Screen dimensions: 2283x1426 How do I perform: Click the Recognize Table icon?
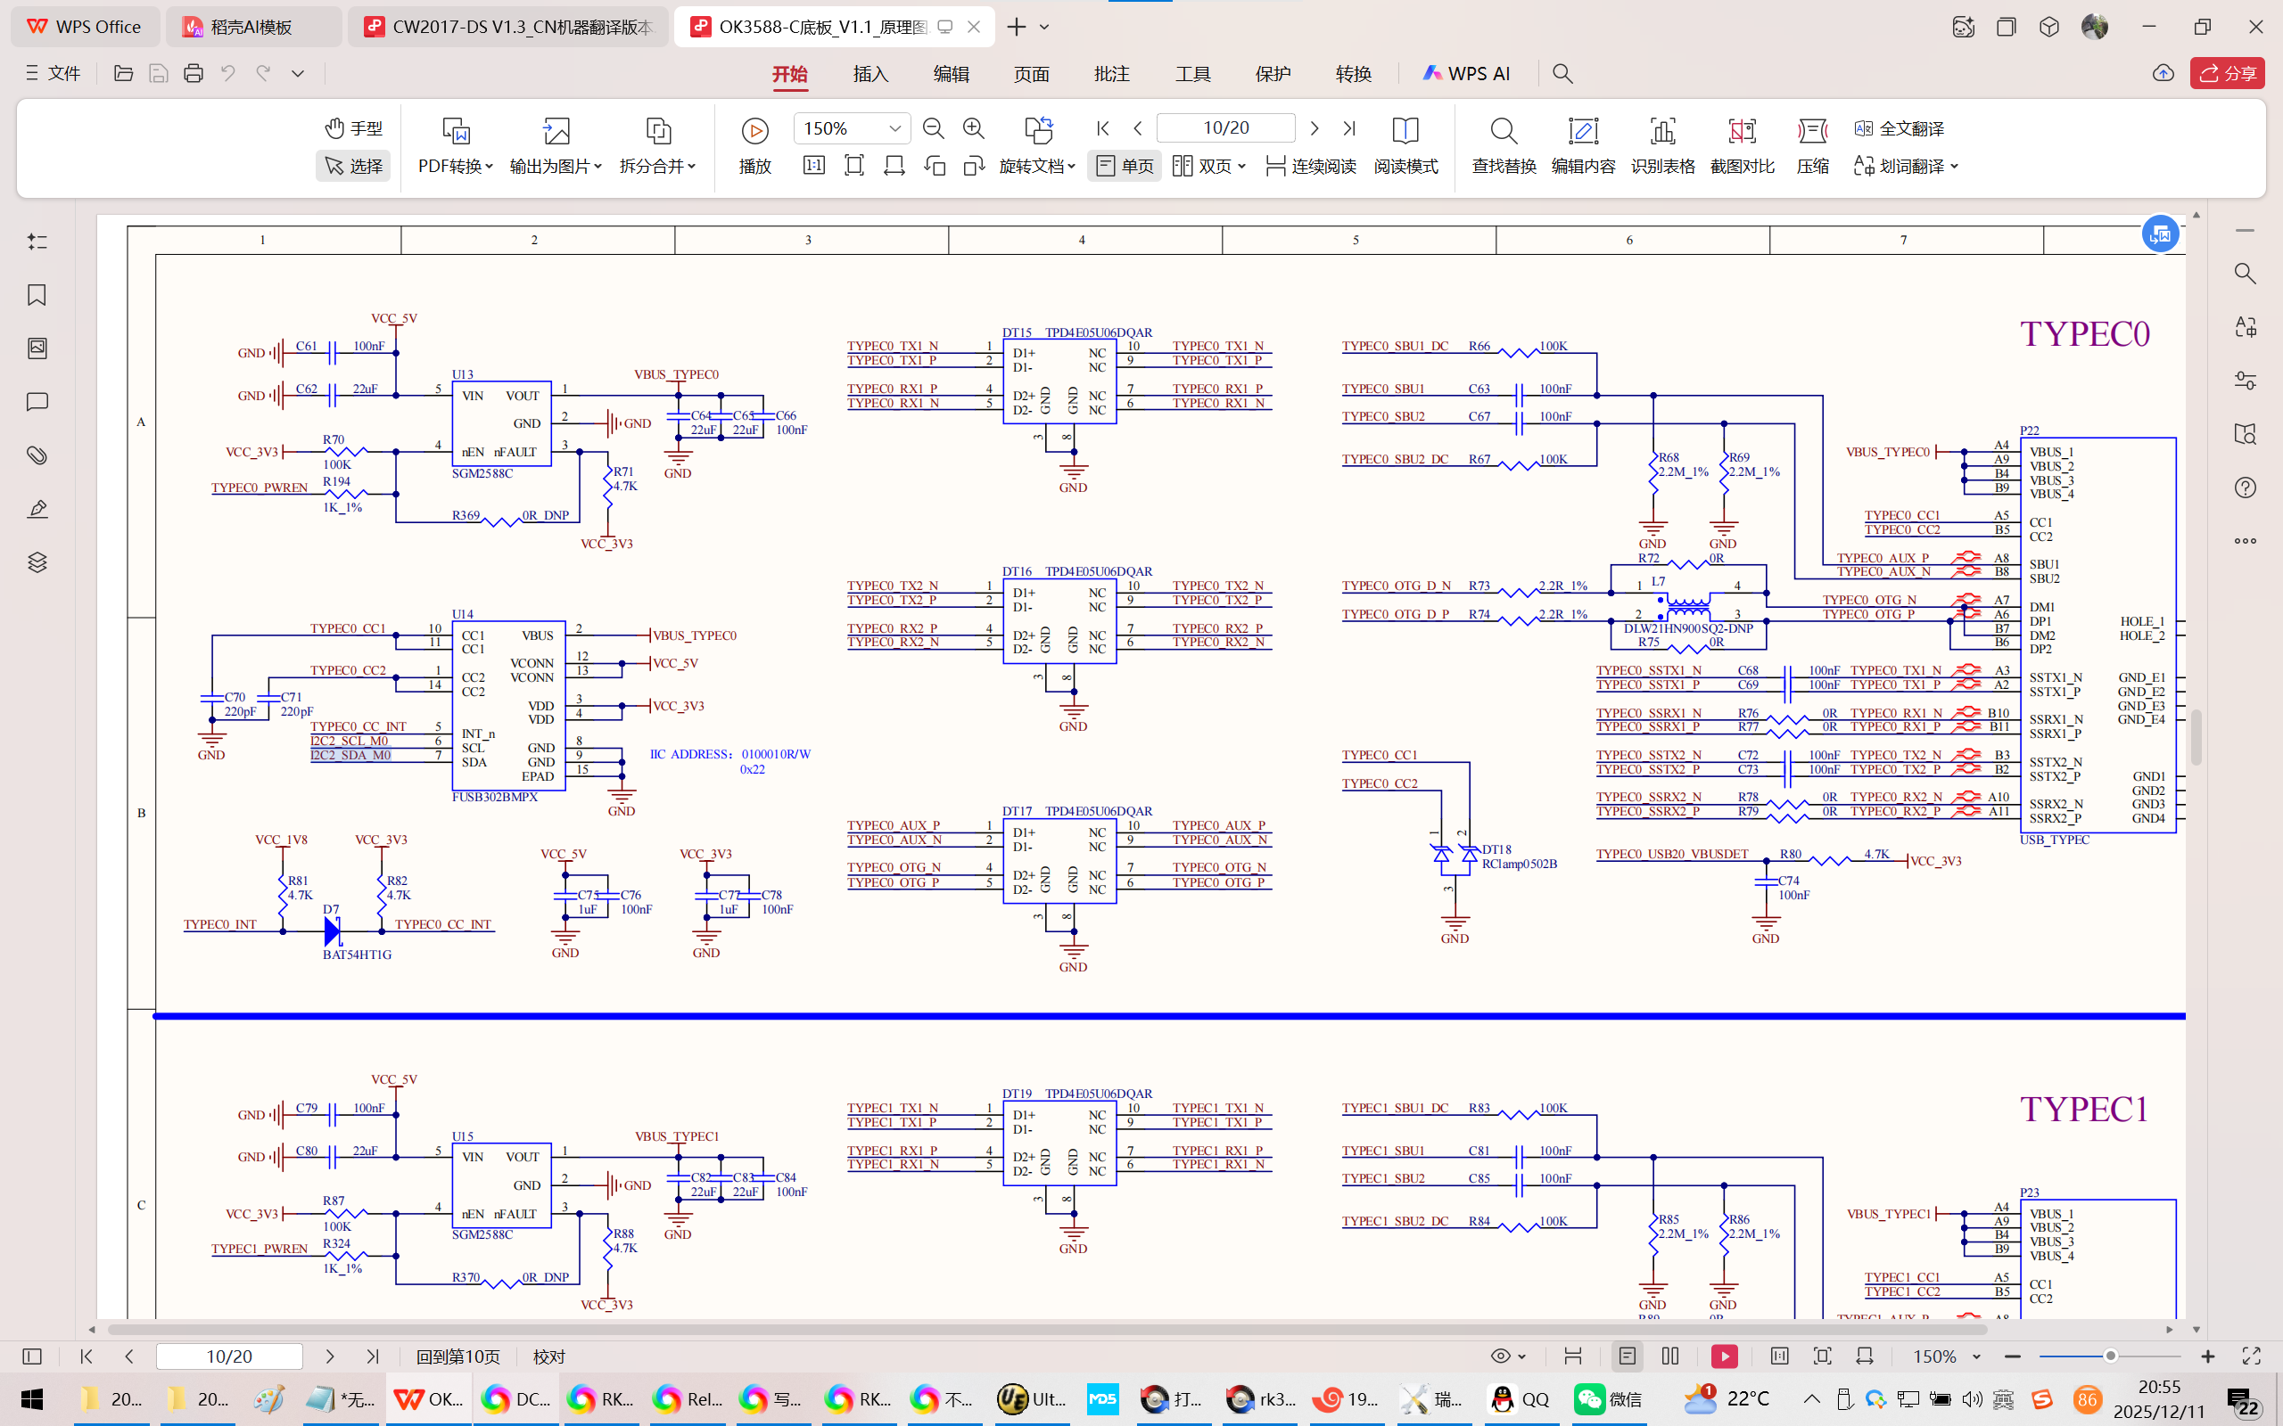point(1662,131)
